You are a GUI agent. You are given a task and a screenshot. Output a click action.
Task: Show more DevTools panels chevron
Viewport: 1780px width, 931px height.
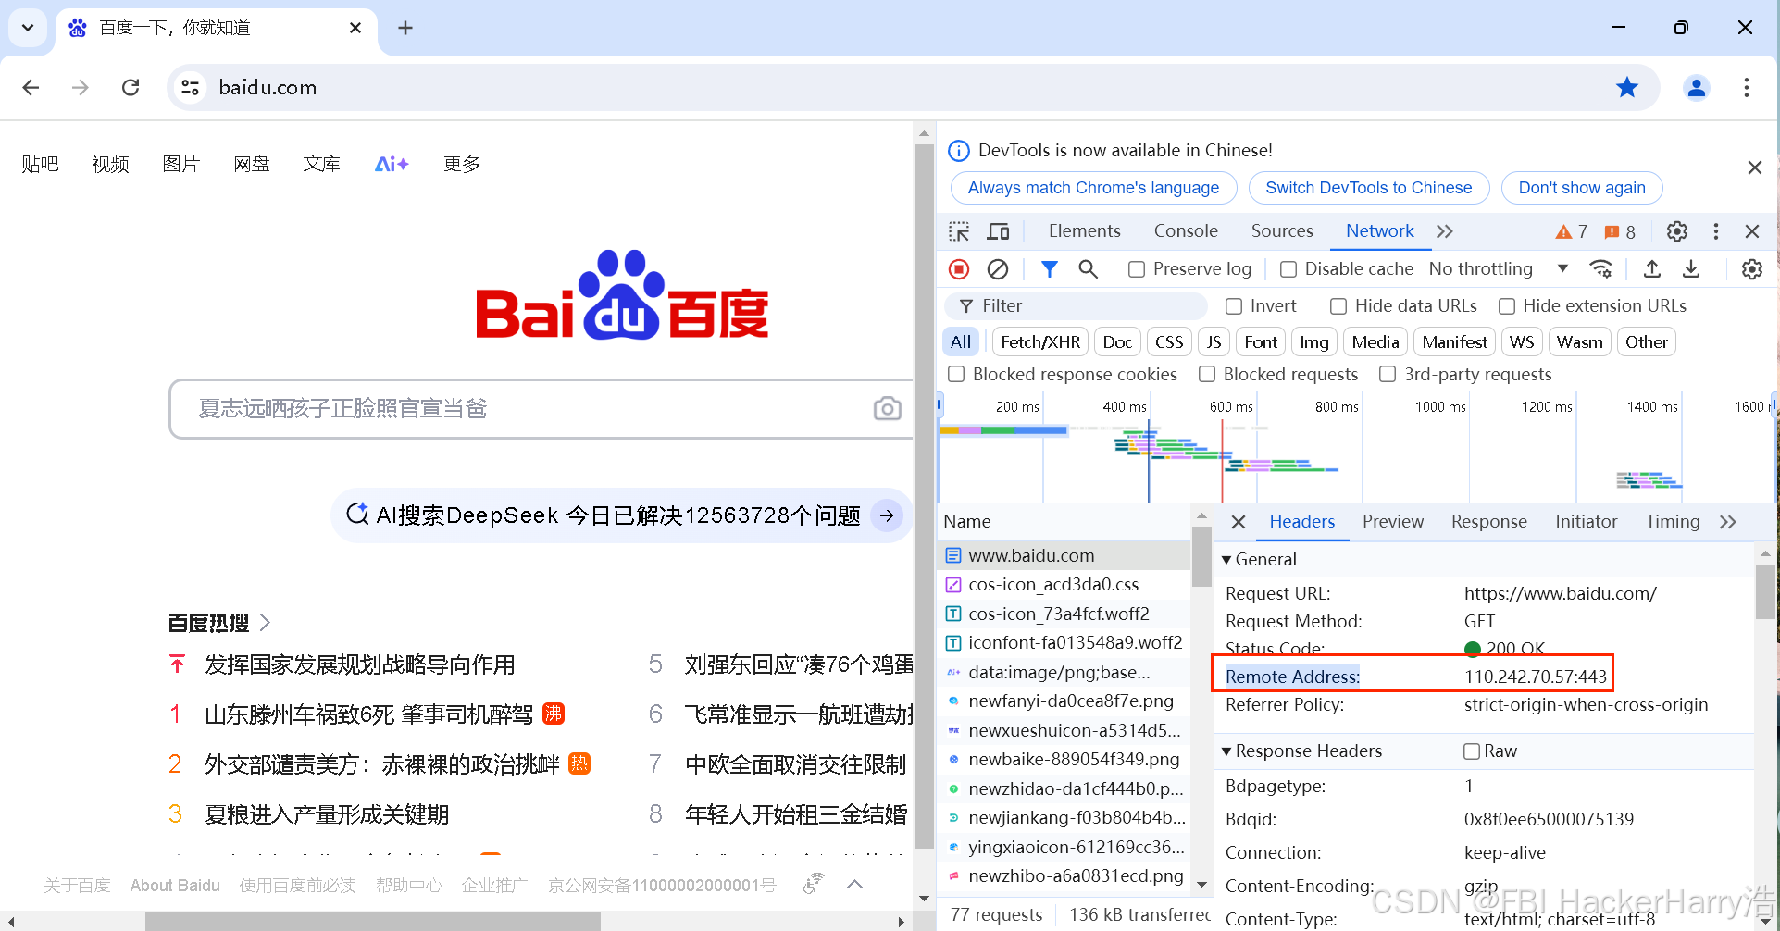coord(1445,231)
